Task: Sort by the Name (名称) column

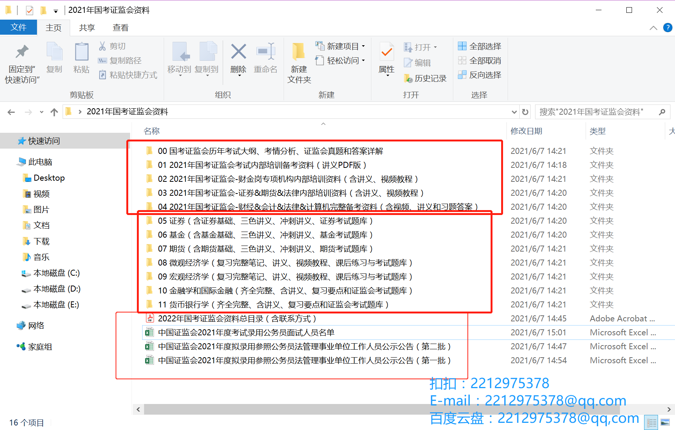Action: (152, 131)
